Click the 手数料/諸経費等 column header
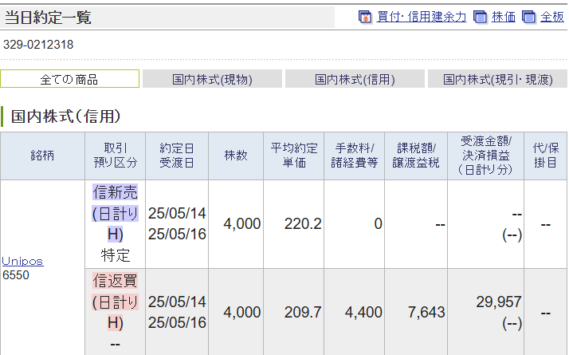 pos(355,156)
